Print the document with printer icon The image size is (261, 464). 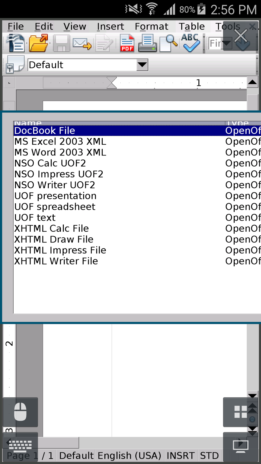tap(147, 43)
